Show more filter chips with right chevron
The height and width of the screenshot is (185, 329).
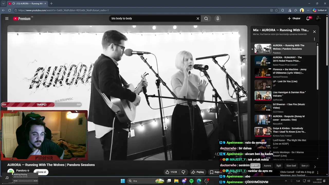[x=315, y=167]
